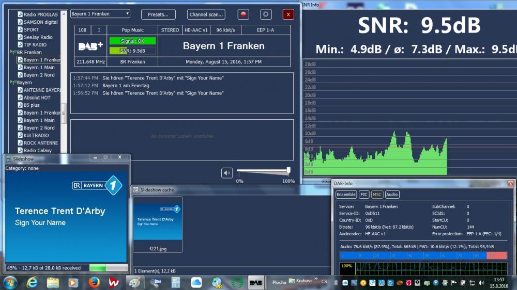Click the SNR graph in SNR Info window

coord(409,118)
